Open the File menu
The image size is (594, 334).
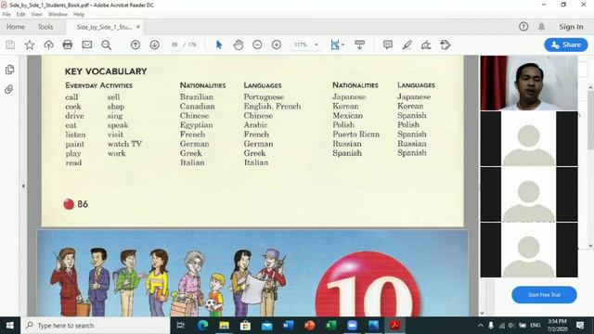(6, 15)
